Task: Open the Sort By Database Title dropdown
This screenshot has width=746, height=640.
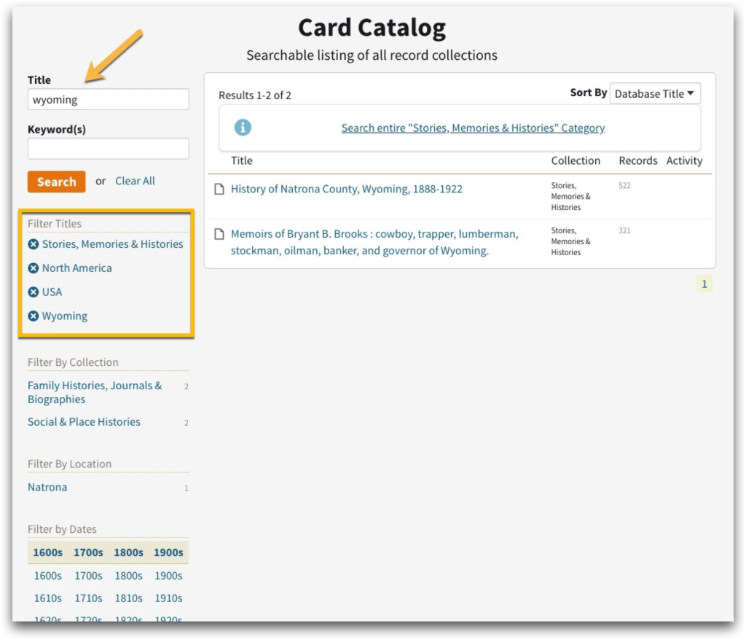Action: [654, 93]
